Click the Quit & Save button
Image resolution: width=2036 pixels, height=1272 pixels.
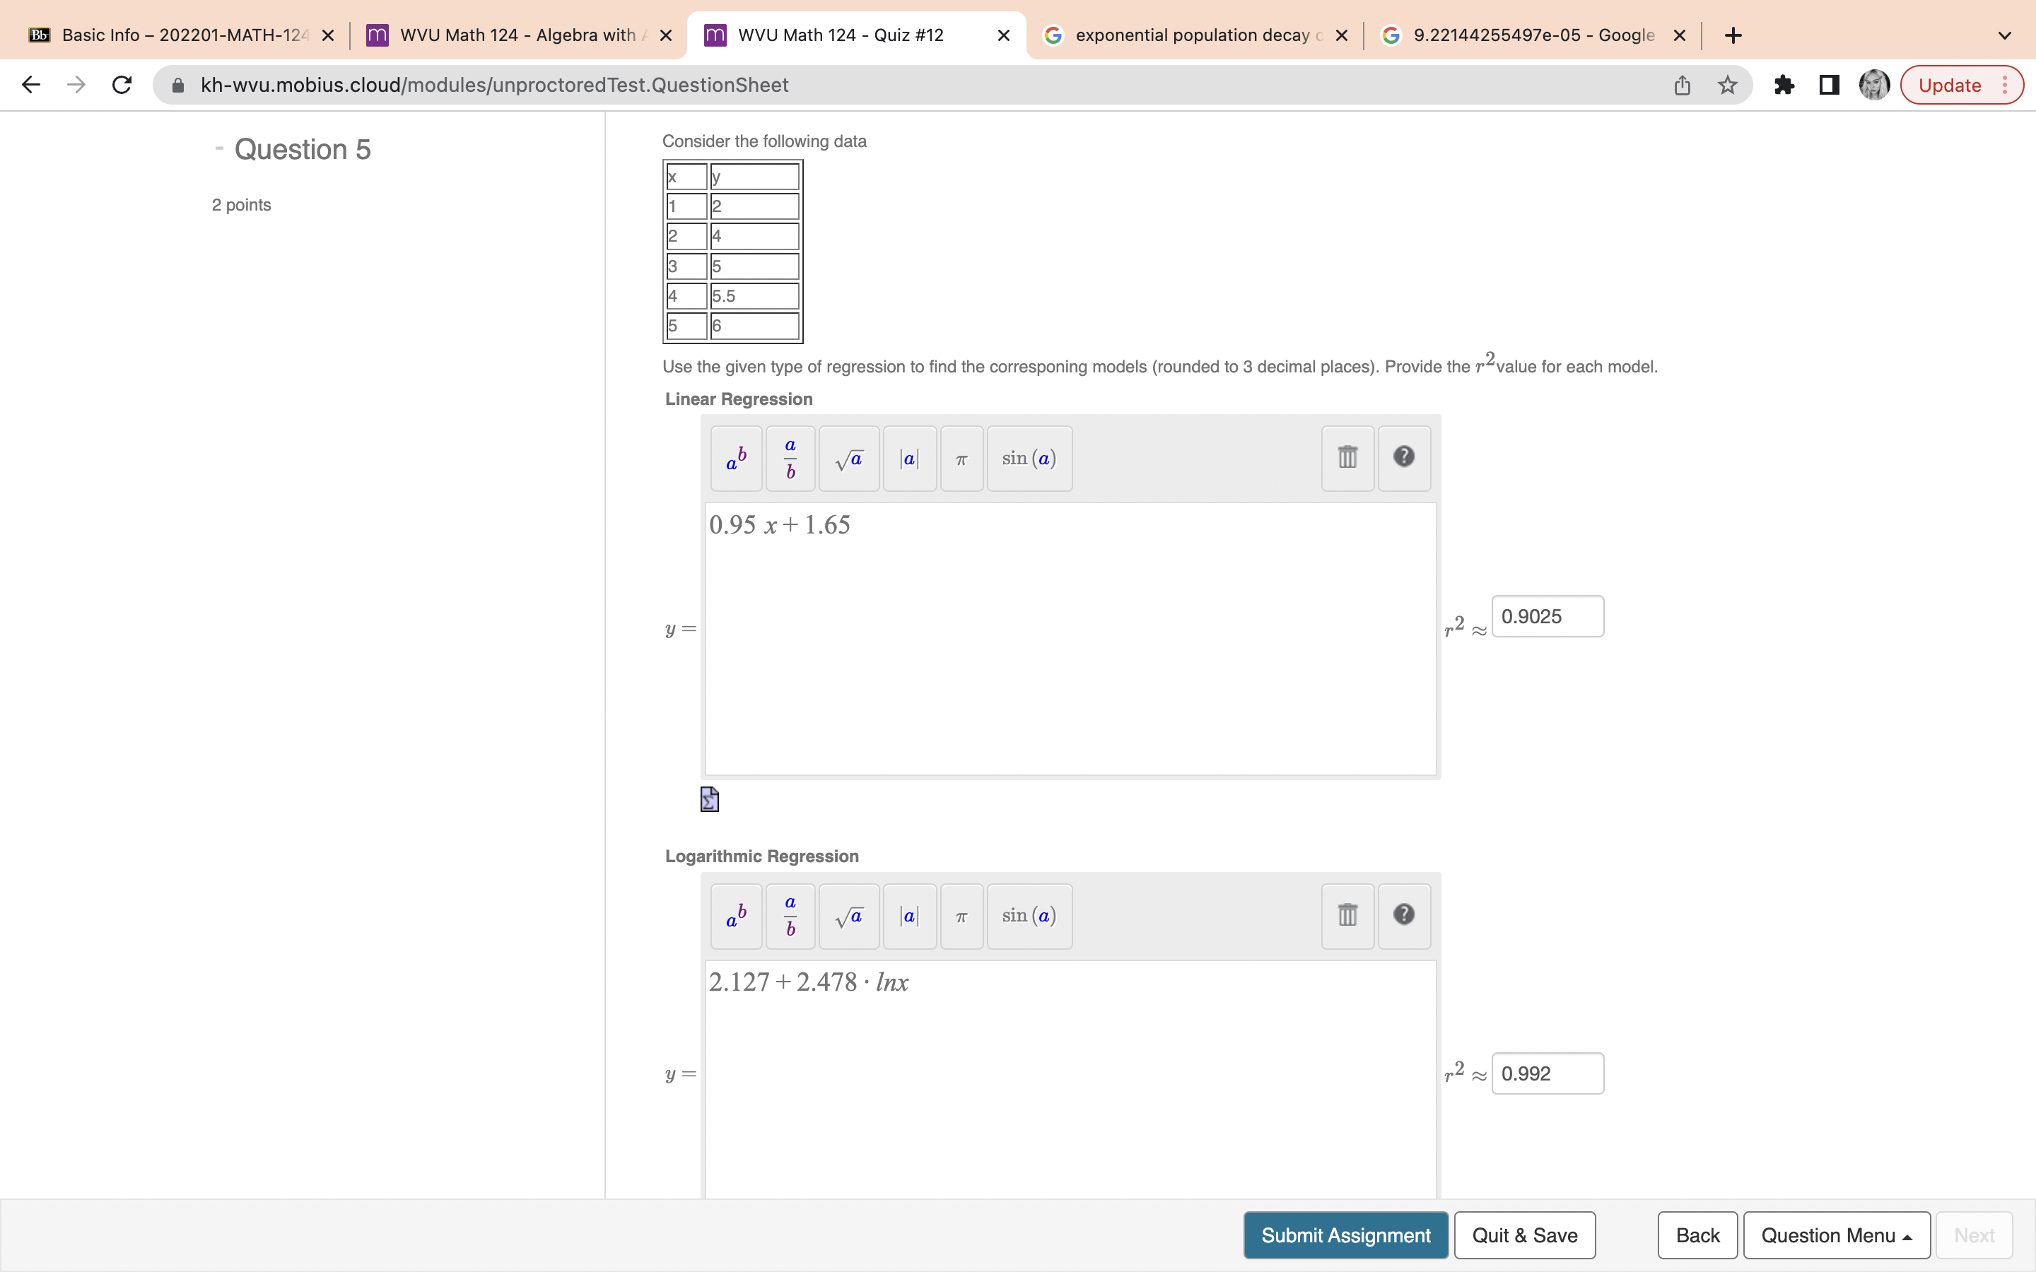click(x=1524, y=1234)
